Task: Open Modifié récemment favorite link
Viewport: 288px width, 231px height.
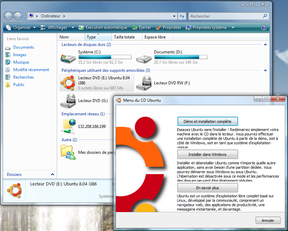Action: (31, 70)
